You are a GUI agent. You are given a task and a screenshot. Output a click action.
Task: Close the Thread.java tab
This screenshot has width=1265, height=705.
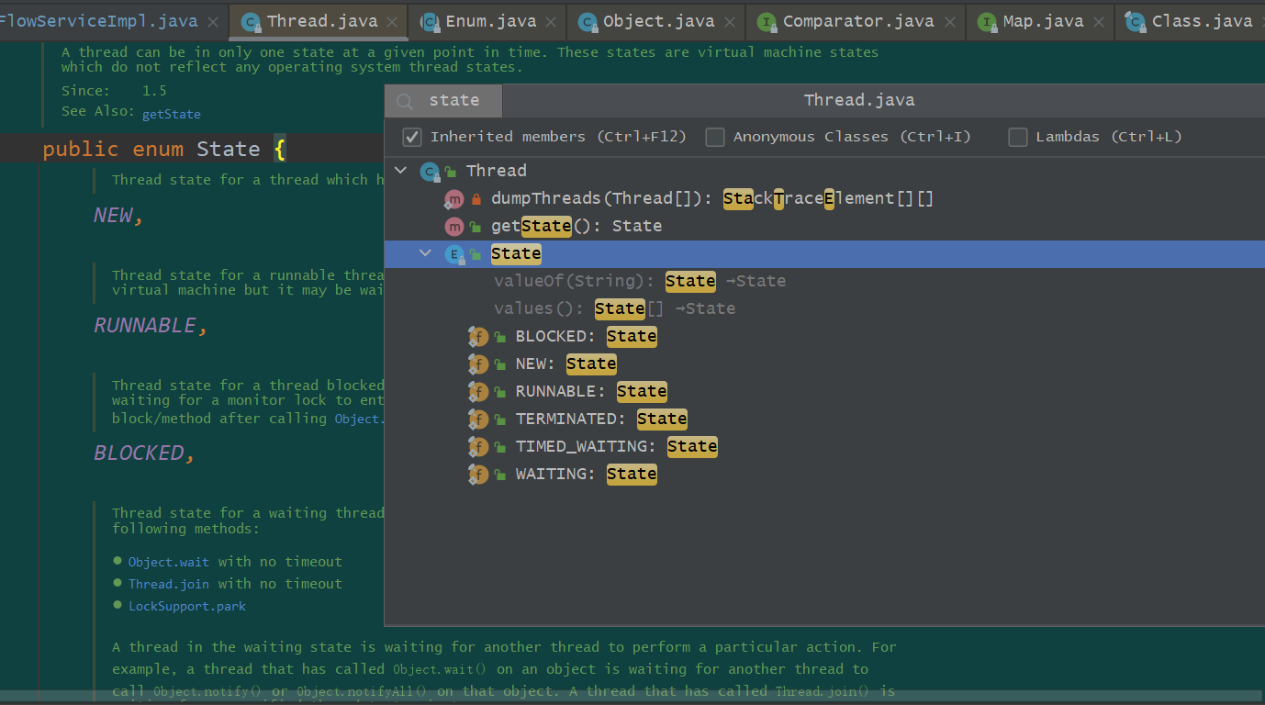393,22
